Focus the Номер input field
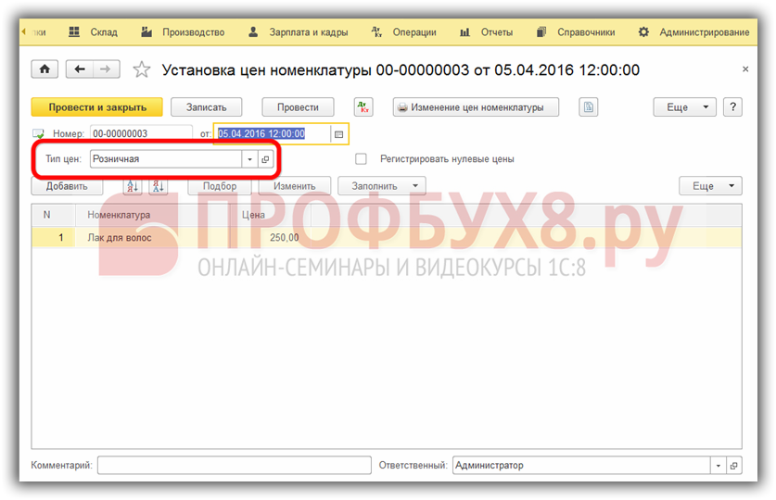This screenshot has width=776, height=500. [142, 134]
